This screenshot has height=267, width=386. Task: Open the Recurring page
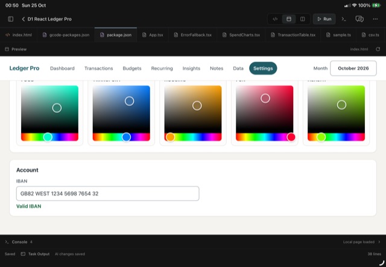162,69
